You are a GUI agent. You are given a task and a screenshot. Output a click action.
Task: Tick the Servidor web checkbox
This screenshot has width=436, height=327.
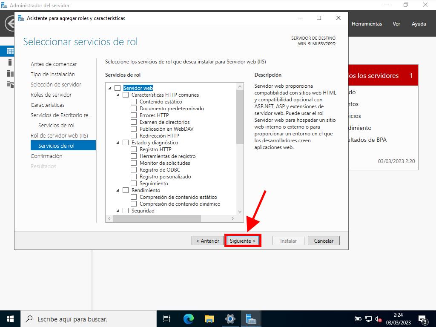pos(118,88)
